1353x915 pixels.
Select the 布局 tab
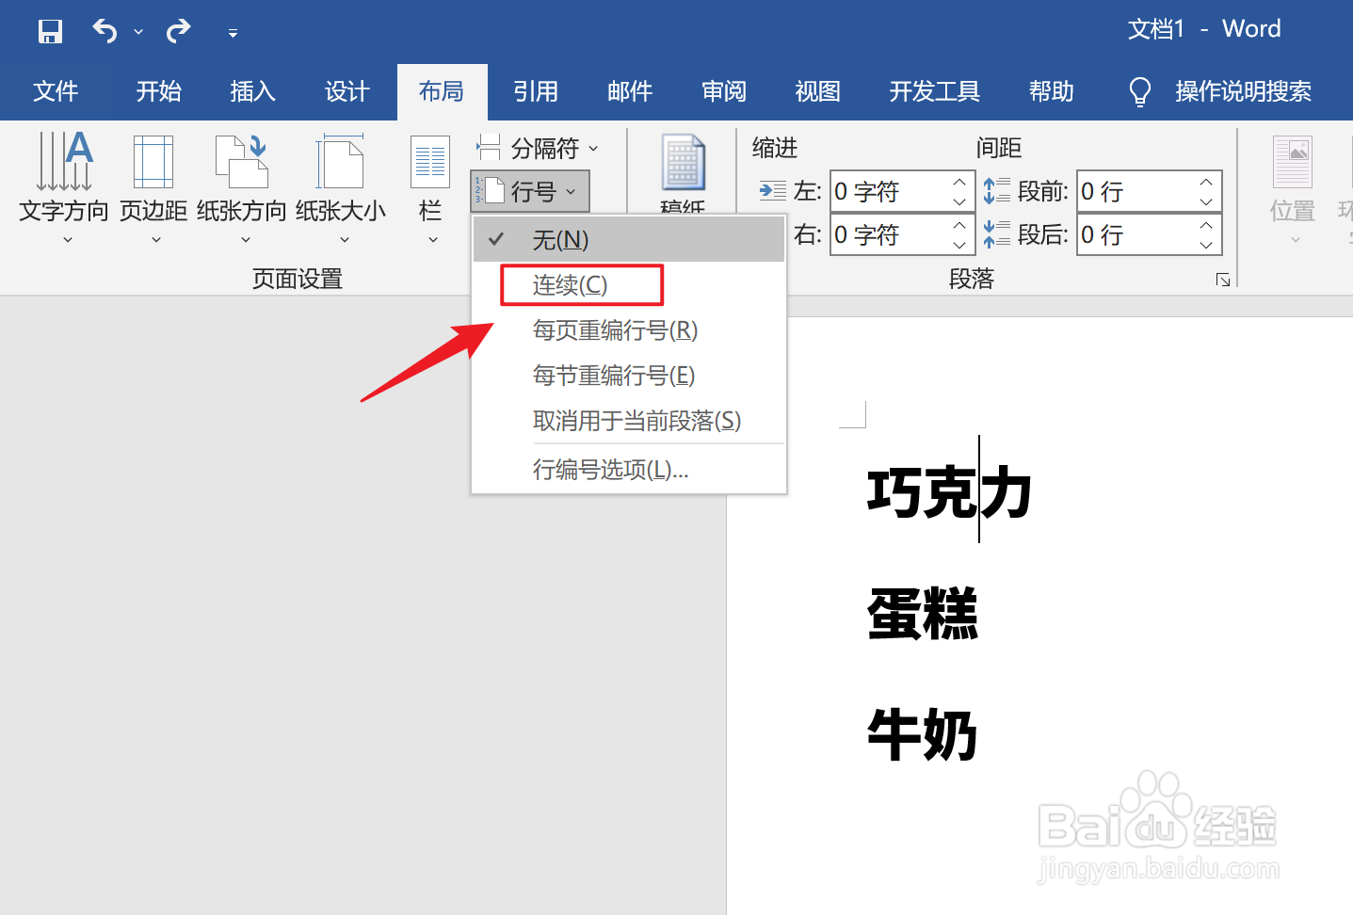pyautogui.click(x=442, y=91)
